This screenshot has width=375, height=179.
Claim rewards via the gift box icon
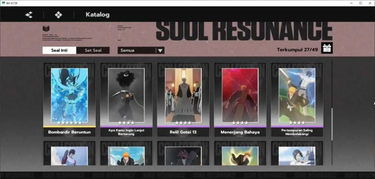327,48
